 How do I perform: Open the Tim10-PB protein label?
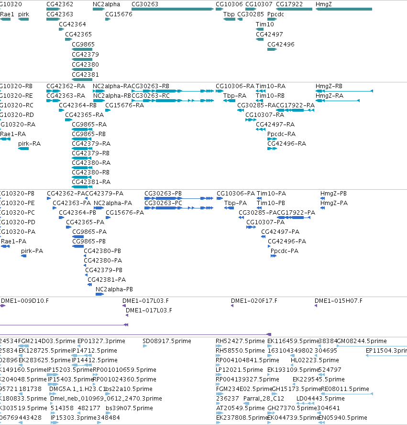(271, 203)
